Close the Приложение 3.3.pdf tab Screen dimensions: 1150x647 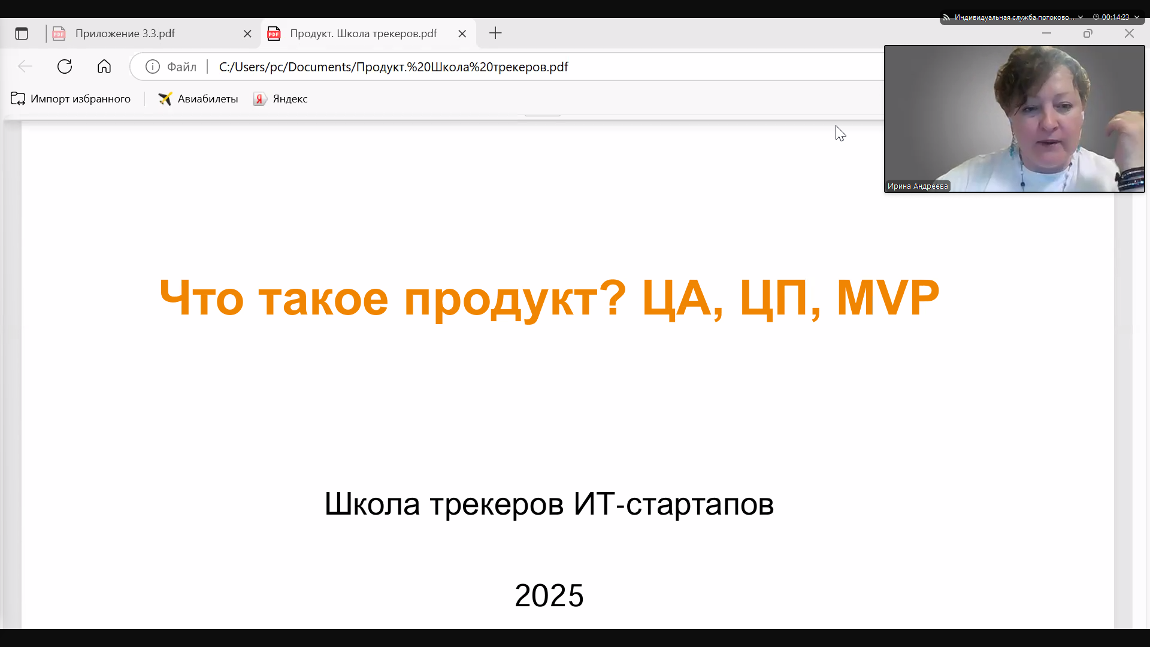(247, 34)
